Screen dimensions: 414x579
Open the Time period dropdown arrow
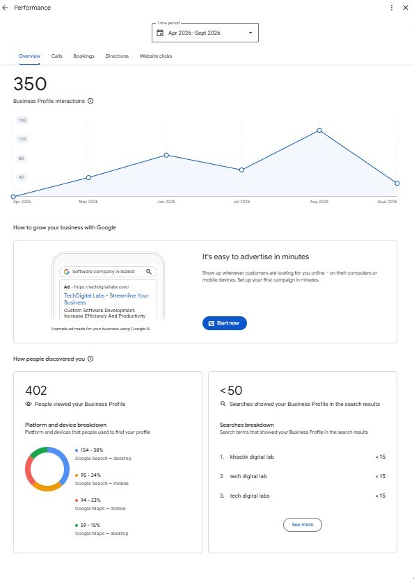(250, 33)
